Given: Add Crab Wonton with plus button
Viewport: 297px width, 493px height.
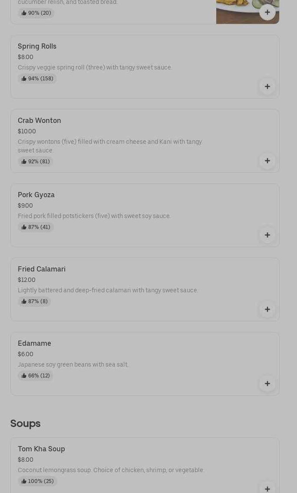Looking at the screenshot, I should tap(267, 161).
